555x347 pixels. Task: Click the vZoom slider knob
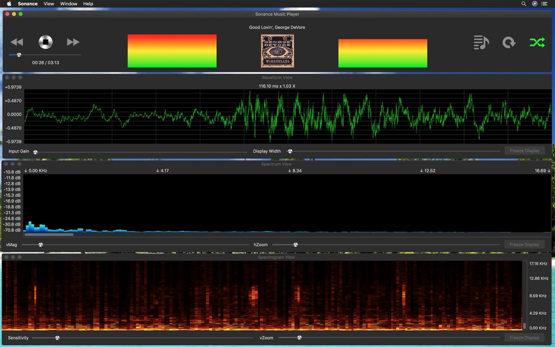(300, 338)
